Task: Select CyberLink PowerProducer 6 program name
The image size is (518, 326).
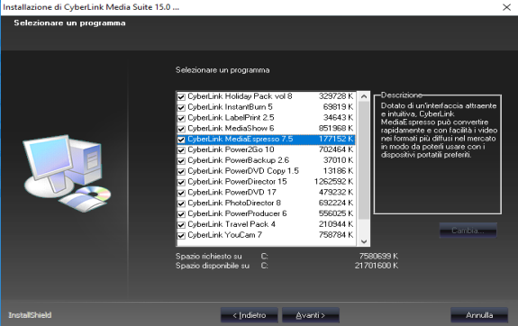Action: (x=237, y=213)
